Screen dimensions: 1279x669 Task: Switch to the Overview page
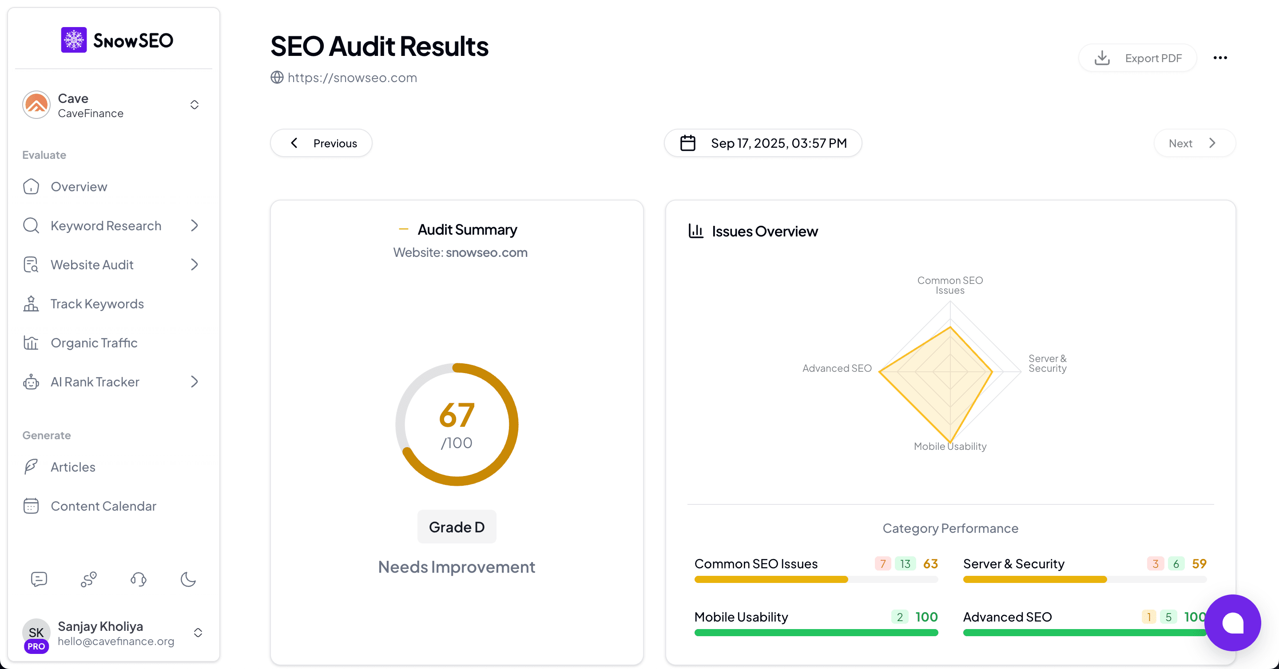coord(79,186)
